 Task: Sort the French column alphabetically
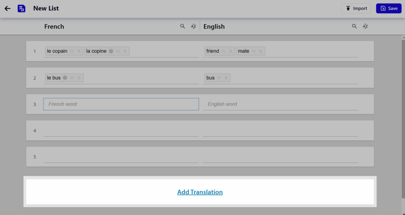193,26
